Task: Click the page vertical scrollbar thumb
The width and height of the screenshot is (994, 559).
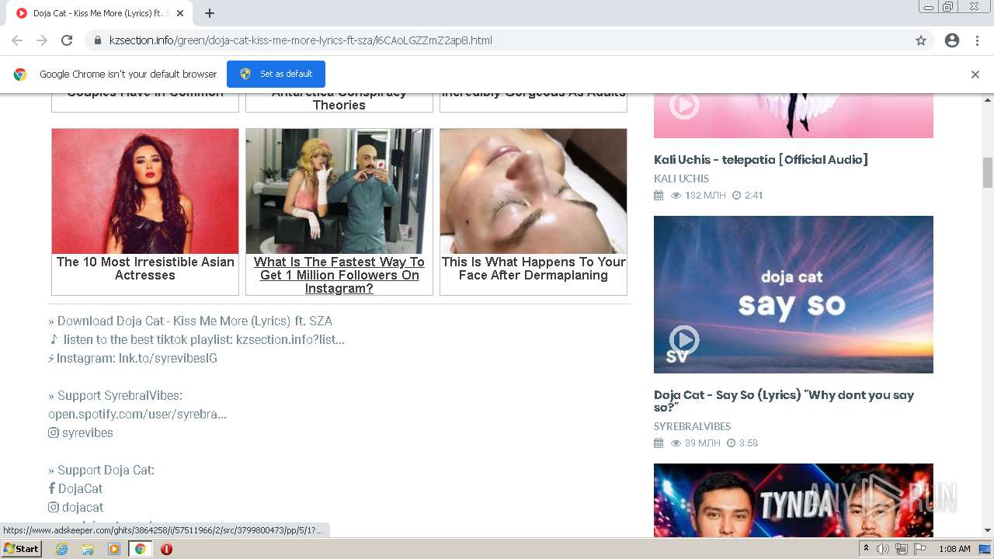Action: (x=988, y=172)
